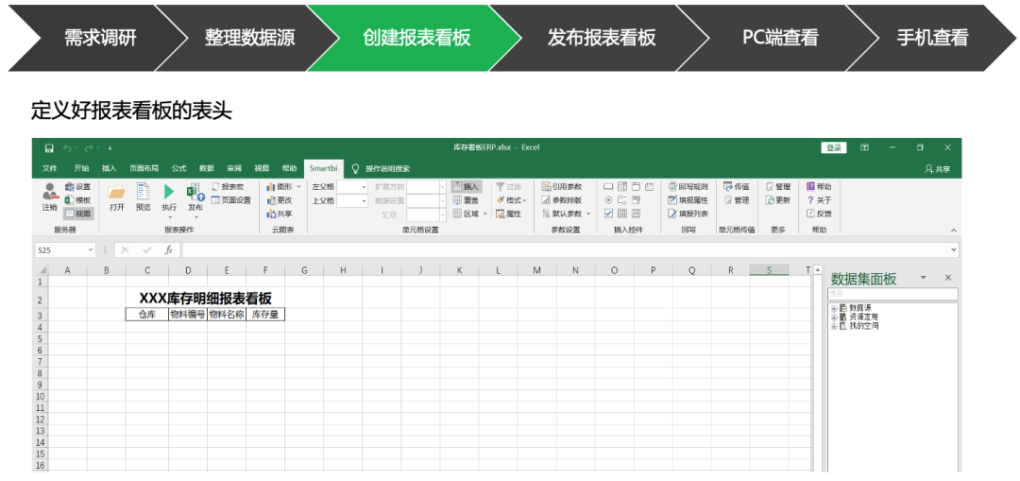This screenshot has height=481, width=1020.
Task: Click 管理 in 单元格传值 group
Action: click(x=737, y=199)
